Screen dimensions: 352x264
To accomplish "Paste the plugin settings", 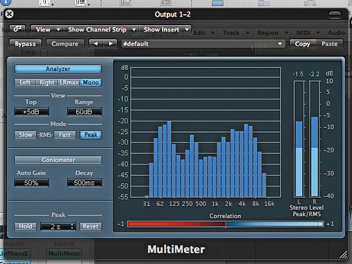I will [329, 44].
